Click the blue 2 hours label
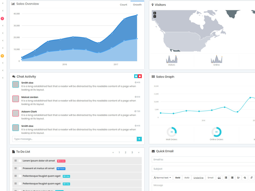This screenshot has height=191, width=255. click(x=61, y=169)
